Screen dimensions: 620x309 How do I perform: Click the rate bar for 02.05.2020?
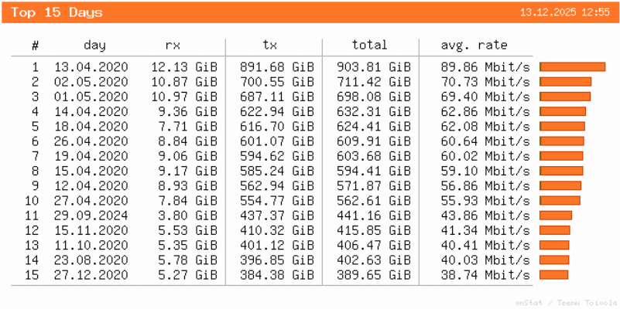click(565, 82)
